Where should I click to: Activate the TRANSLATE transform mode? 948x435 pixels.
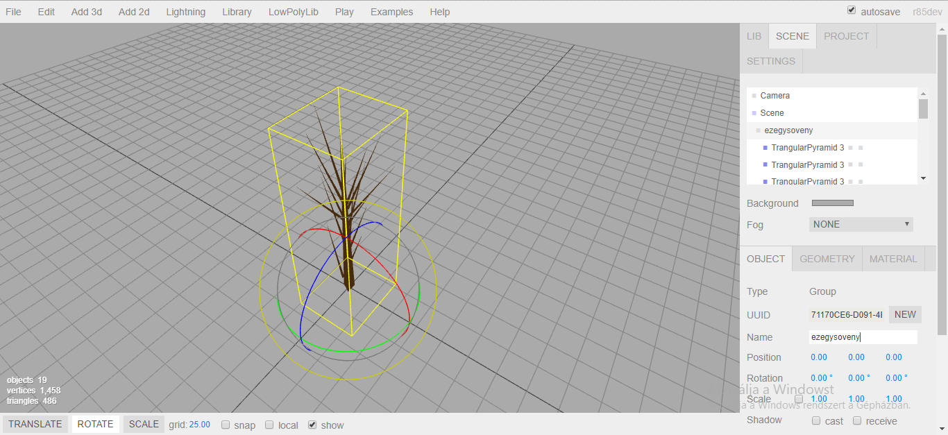coord(35,424)
